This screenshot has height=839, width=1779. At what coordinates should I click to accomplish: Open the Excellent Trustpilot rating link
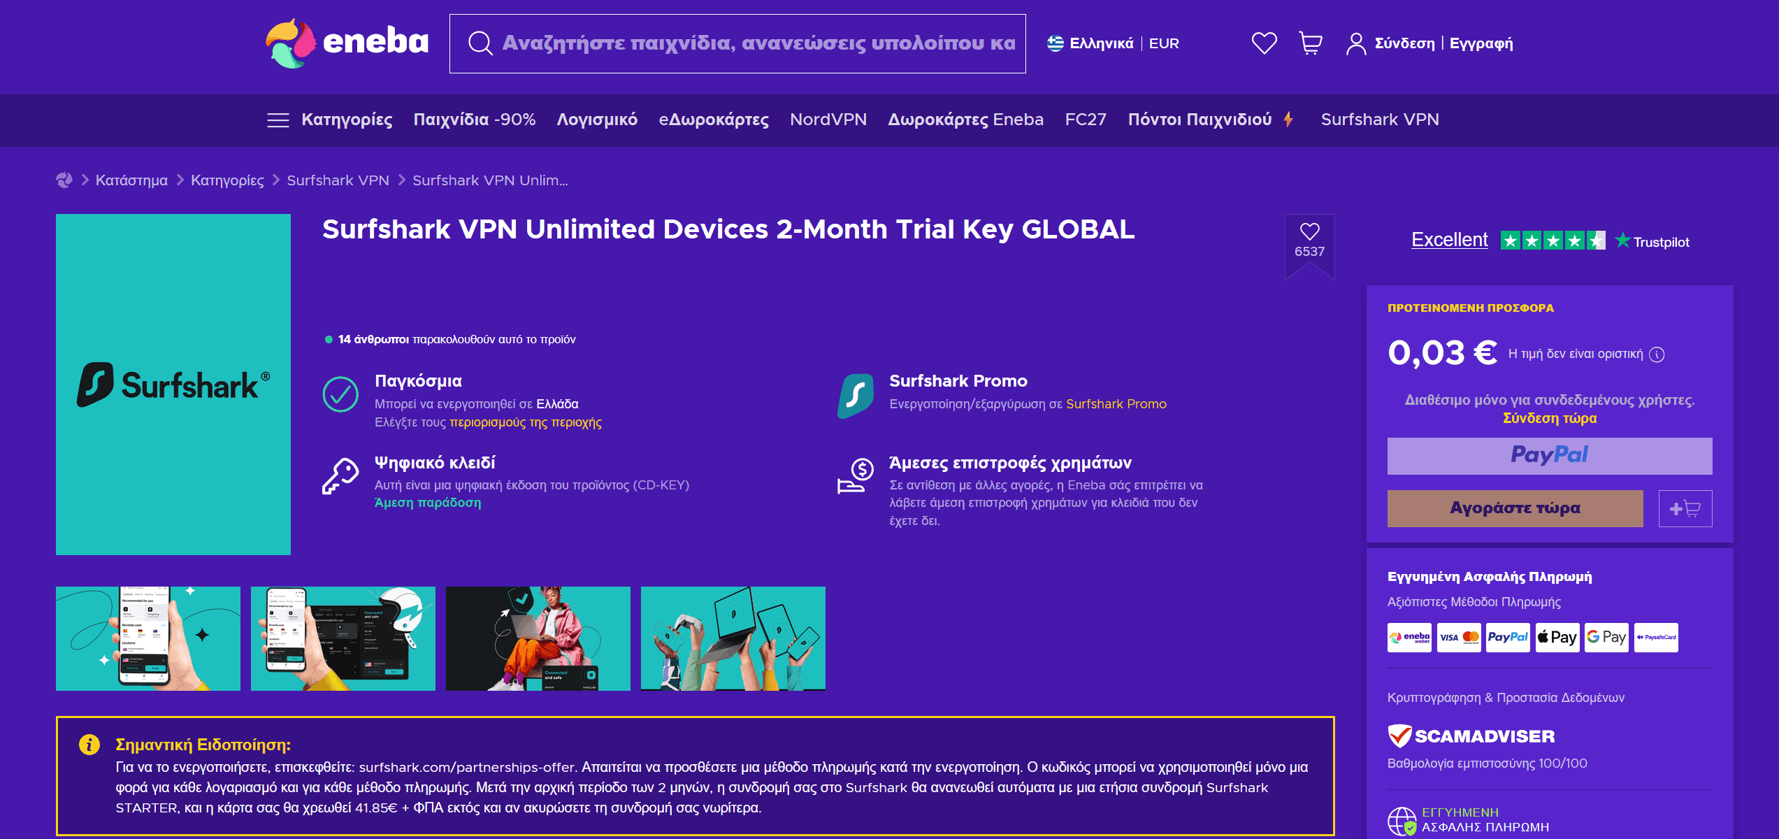(x=1450, y=240)
